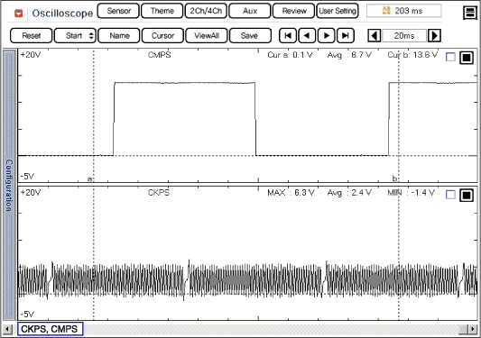
Task: Jump to first frame of waveform
Action: 288,36
